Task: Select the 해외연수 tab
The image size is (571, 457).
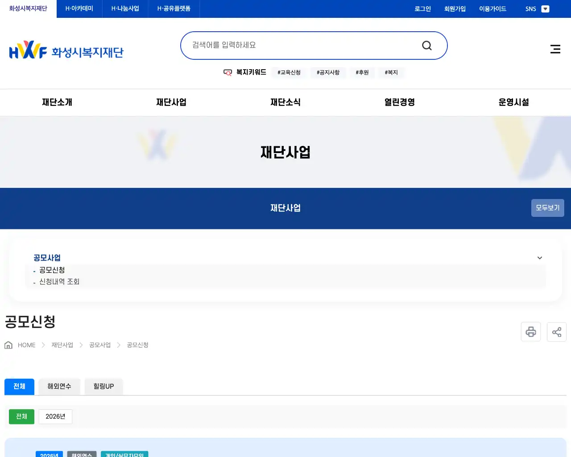Action: pos(59,386)
